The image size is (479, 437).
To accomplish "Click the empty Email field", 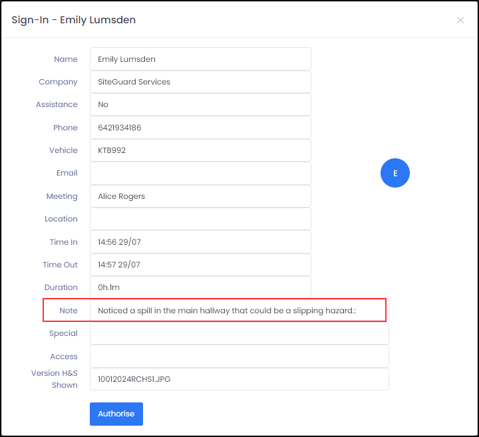I will 200,173.
